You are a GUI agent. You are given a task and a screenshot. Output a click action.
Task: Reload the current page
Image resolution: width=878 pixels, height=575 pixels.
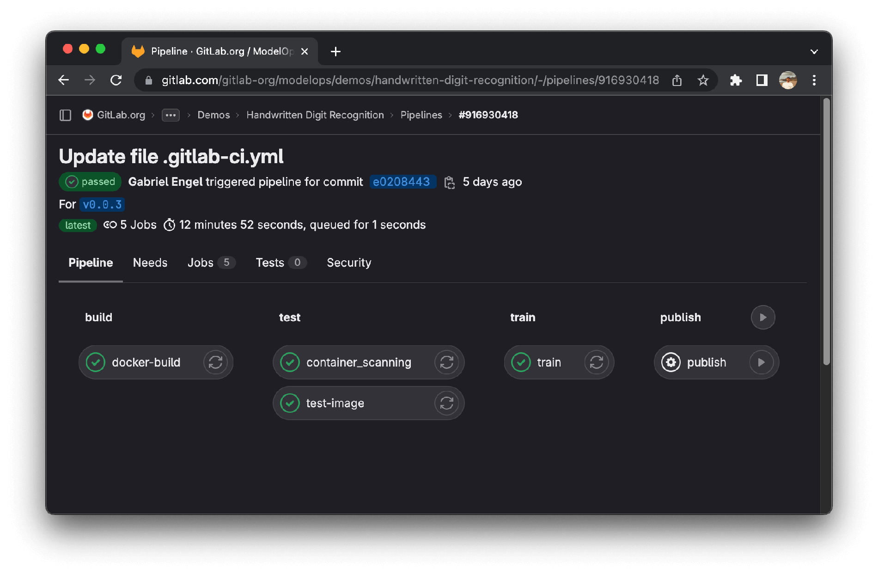pos(116,80)
